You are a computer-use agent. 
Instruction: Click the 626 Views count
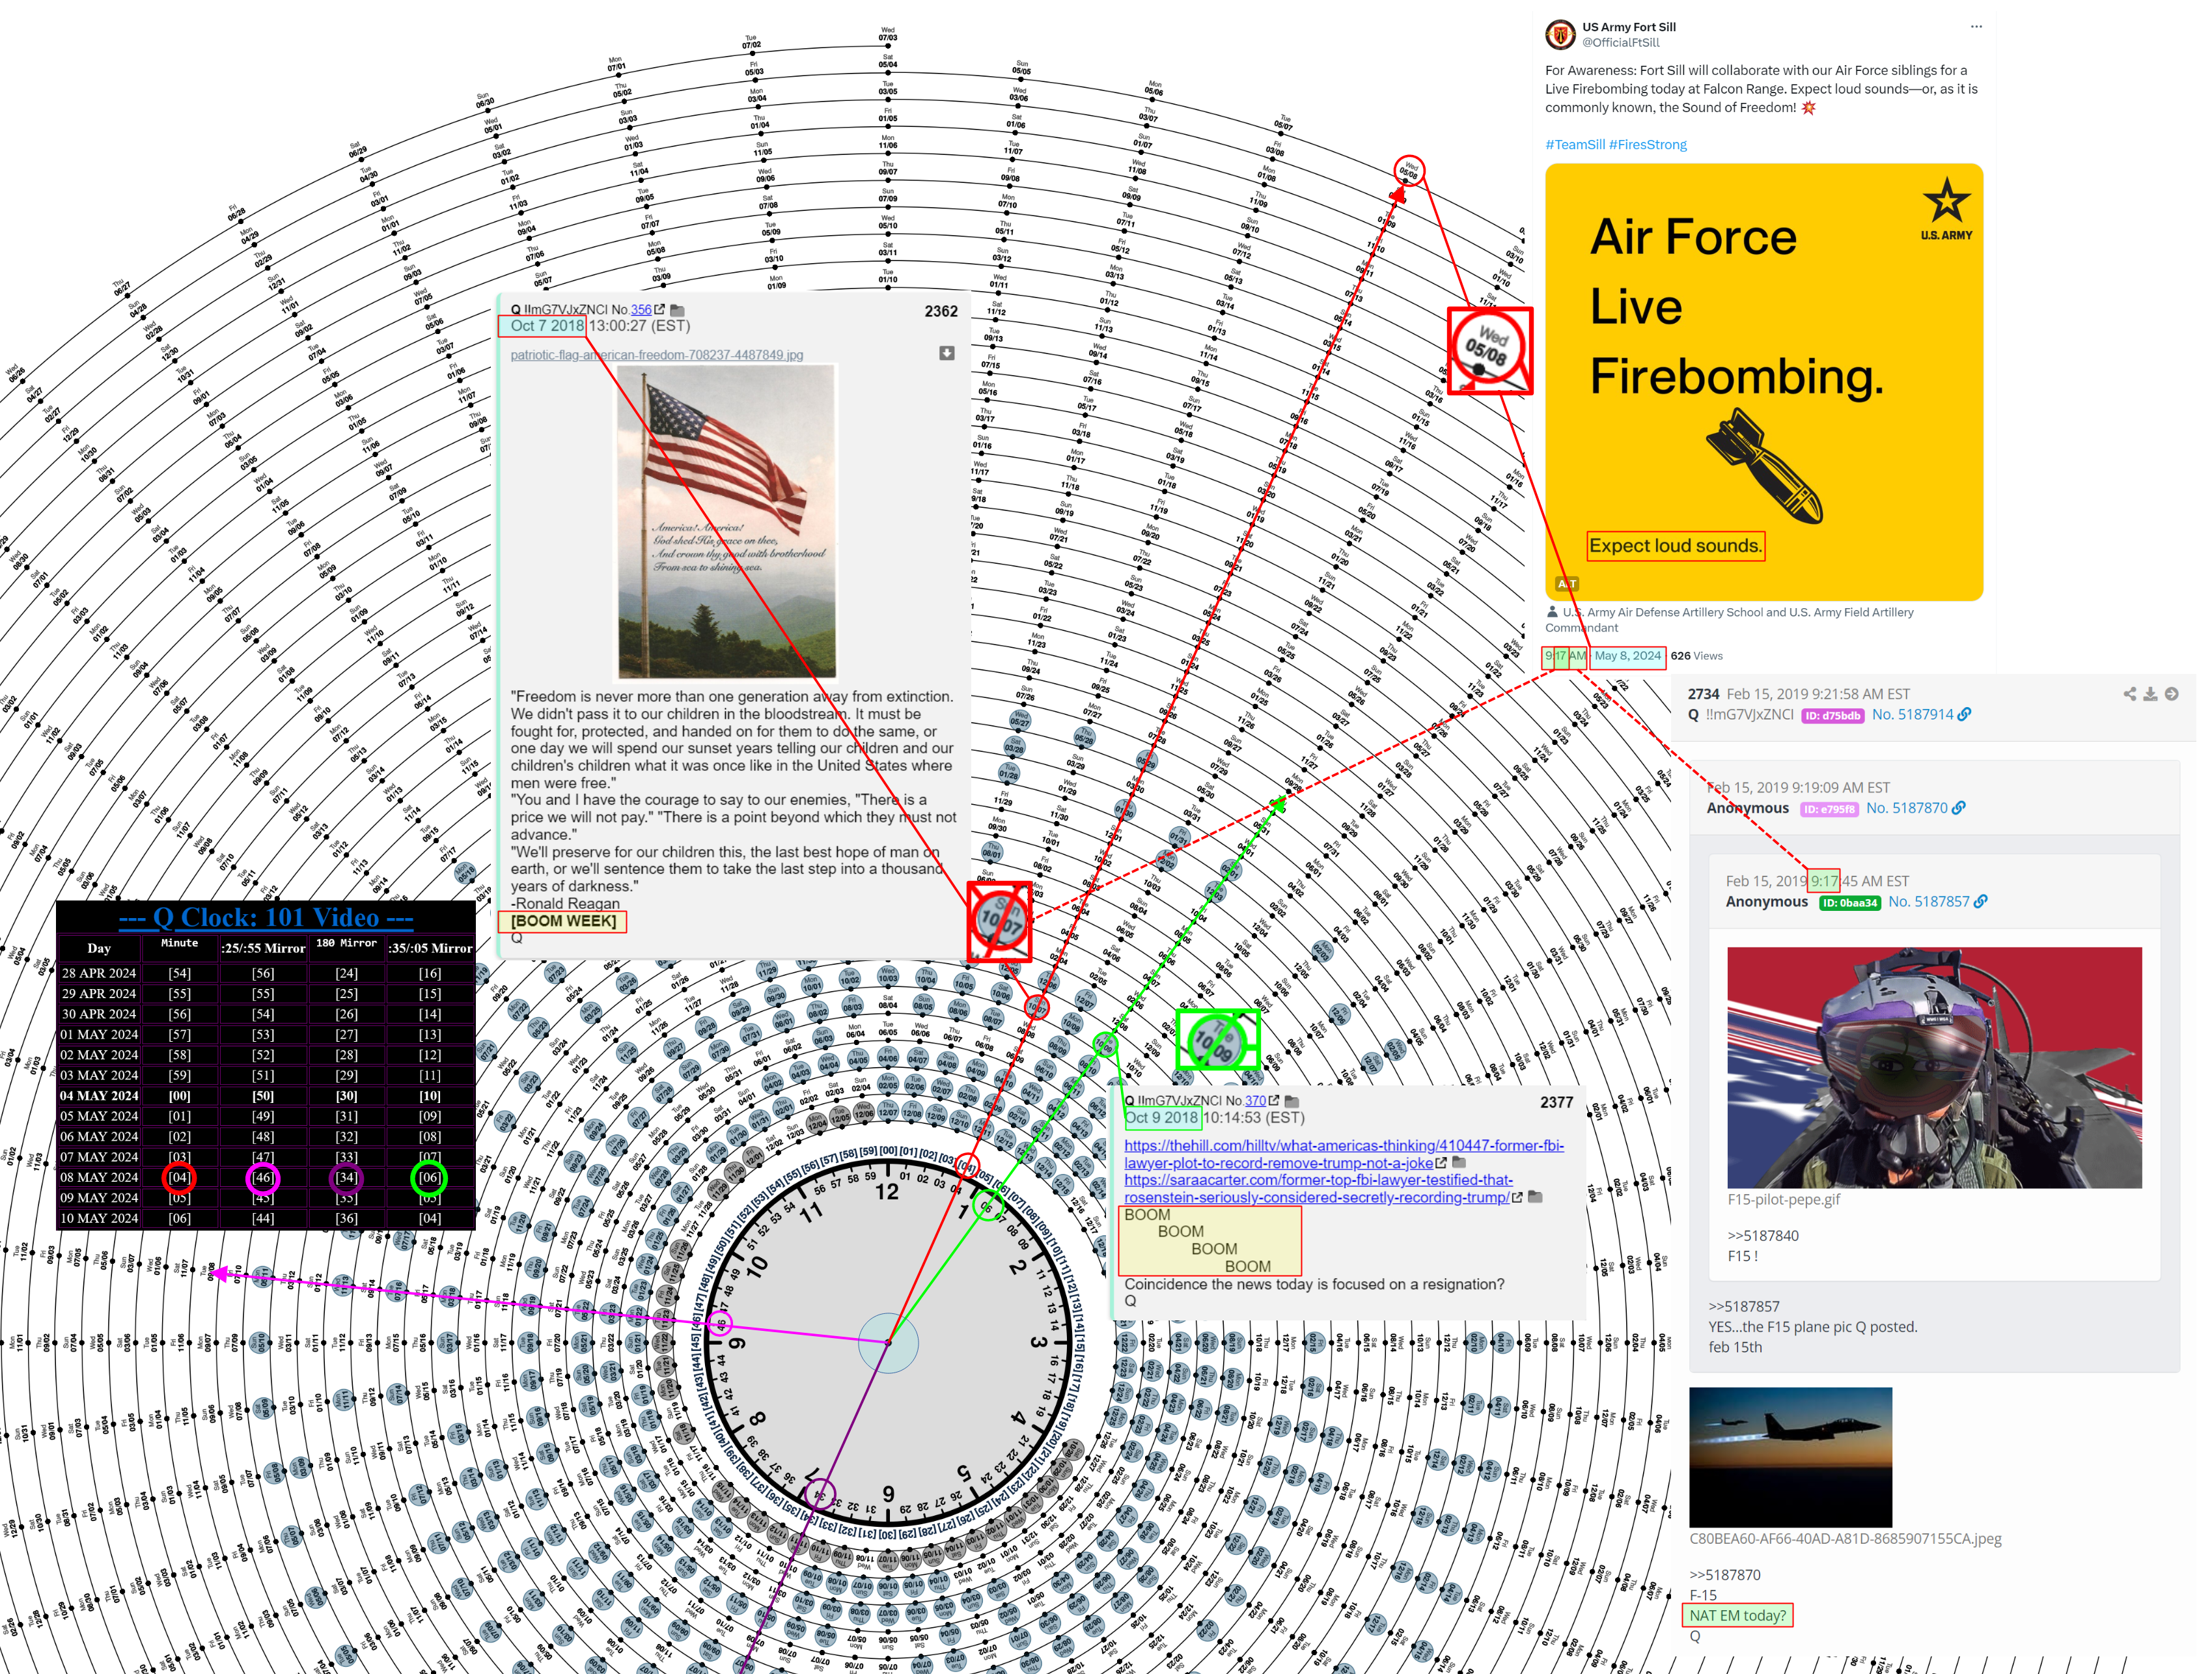1696,656
